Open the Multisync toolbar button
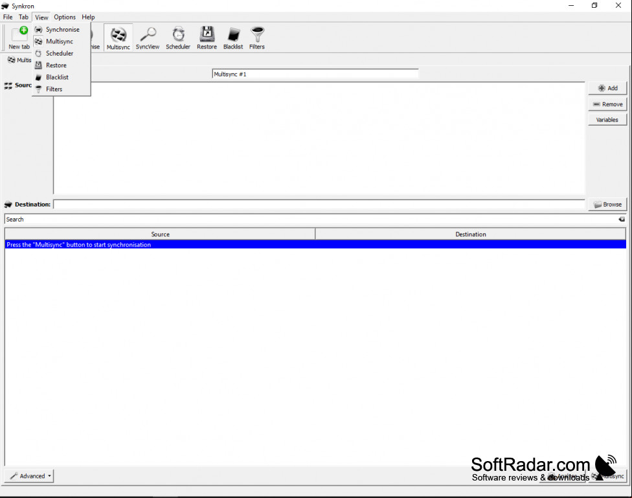This screenshot has width=632, height=498. click(x=118, y=38)
